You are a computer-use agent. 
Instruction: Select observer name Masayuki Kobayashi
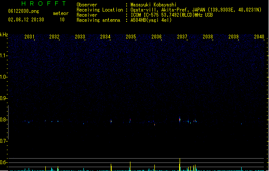click(154, 5)
